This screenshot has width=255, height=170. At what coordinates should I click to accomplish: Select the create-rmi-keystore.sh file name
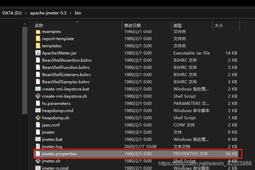[x=64, y=96]
